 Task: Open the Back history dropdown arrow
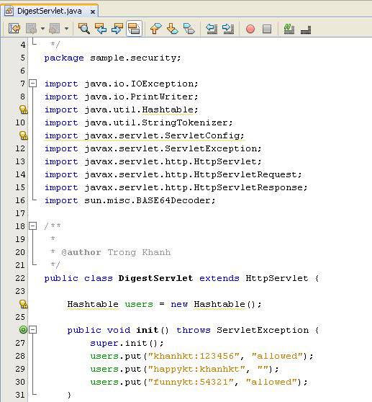point(42,29)
